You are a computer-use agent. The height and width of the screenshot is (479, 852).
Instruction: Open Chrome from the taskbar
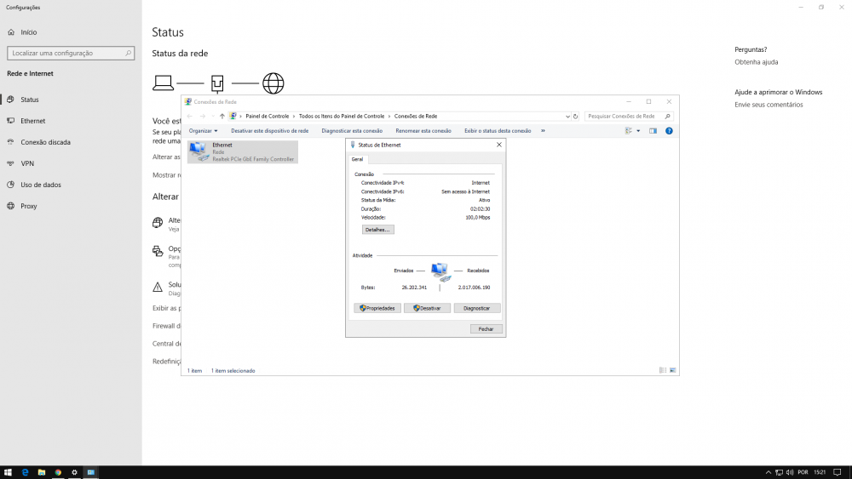(x=58, y=472)
